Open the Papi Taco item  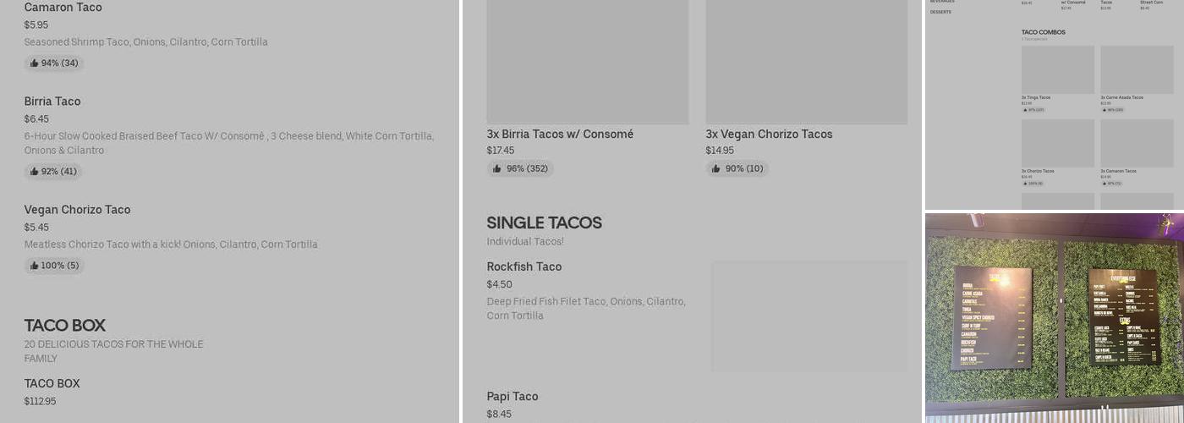point(512,397)
